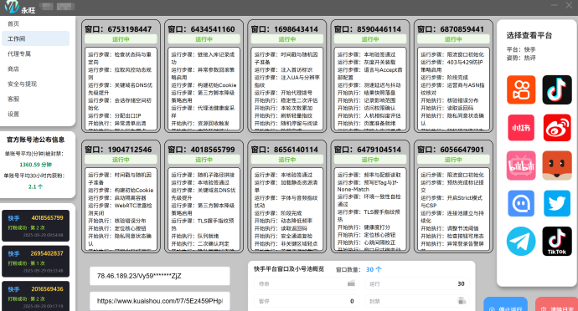This screenshot has height=311, width=578.
Task: Select window title 4018565799 in grid
Action: tap(202, 150)
